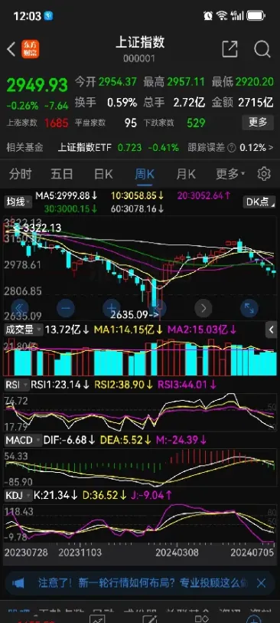Tap the 更多 button in quote stats
The height and width of the screenshot is (623, 280).
(x=258, y=123)
